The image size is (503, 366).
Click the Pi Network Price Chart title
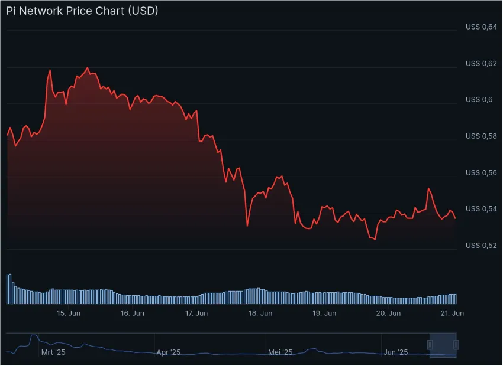82,11
